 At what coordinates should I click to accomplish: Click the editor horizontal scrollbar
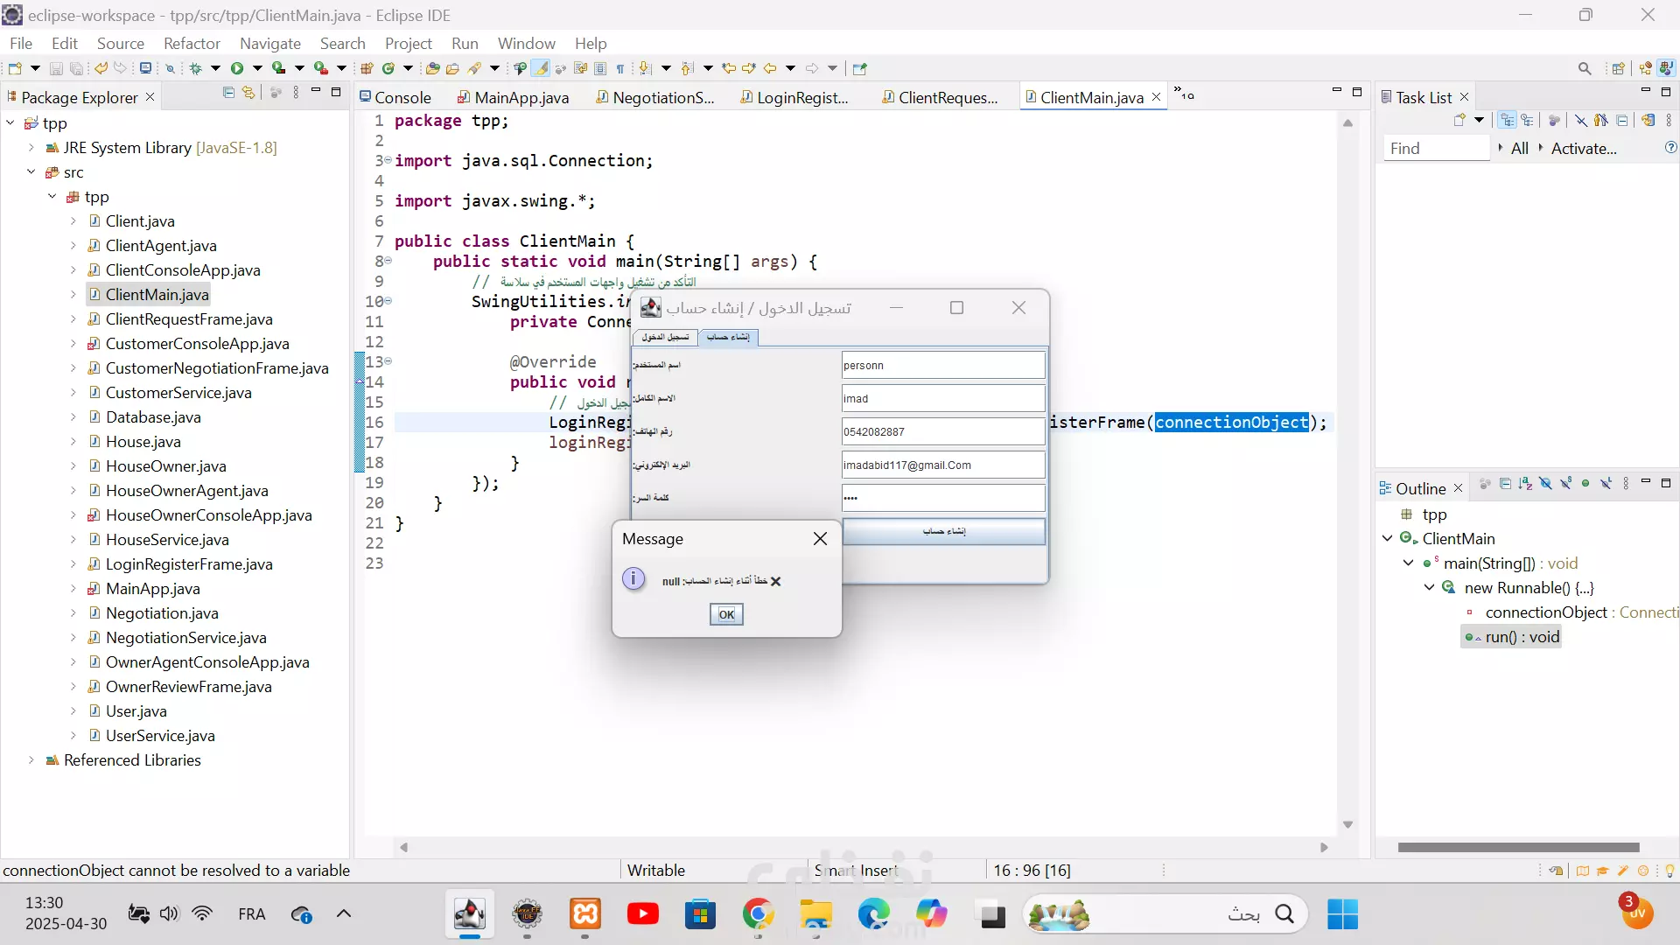pos(862,847)
